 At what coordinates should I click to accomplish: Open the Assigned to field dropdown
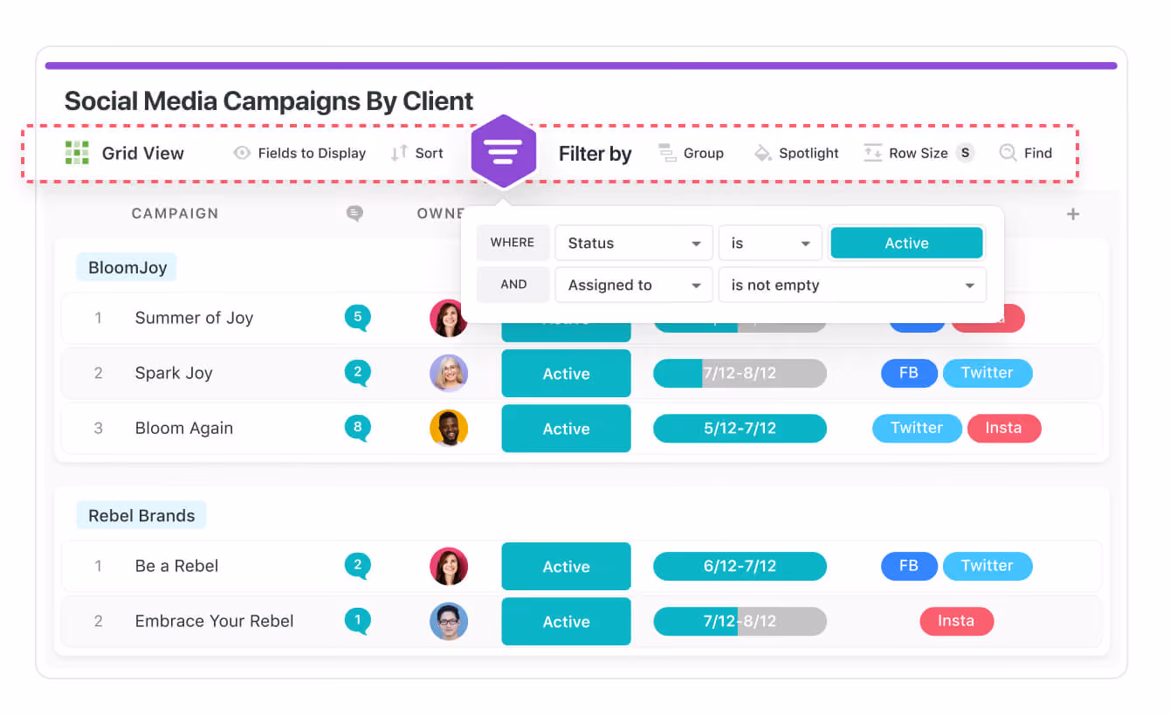(x=634, y=285)
